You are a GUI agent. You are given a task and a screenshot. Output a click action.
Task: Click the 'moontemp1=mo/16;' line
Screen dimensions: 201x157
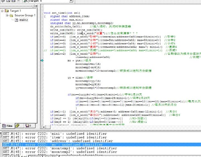click(x=88, y=64)
